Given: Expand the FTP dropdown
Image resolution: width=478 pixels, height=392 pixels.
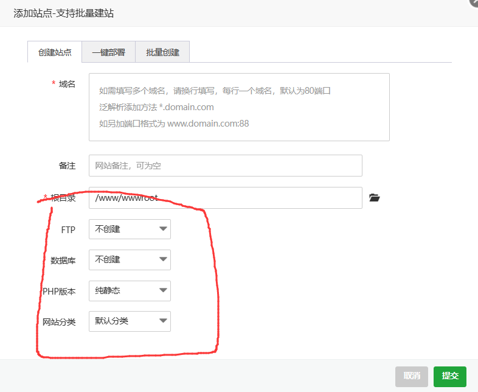Looking at the screenshot, I should (x=130, y=229).
